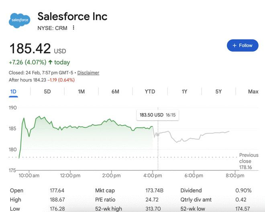Click the Previous close label on chart
The image size is (265, 212).
pos(249,158)
